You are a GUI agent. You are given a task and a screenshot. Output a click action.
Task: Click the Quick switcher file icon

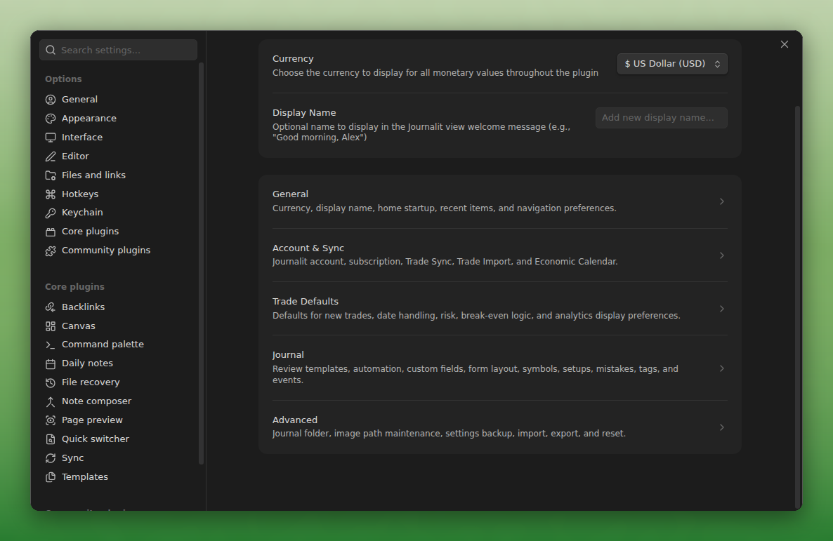click(51, 439)
